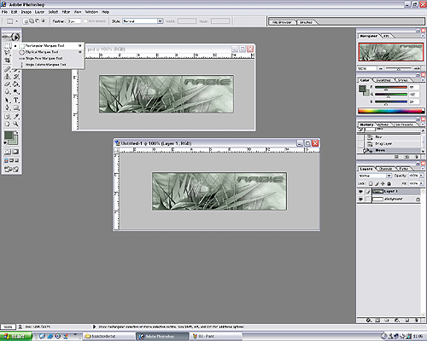Screen dimensions: 427x341
Task: Click Add to selection icon in options bar
Action: click(x=32, y=21)
